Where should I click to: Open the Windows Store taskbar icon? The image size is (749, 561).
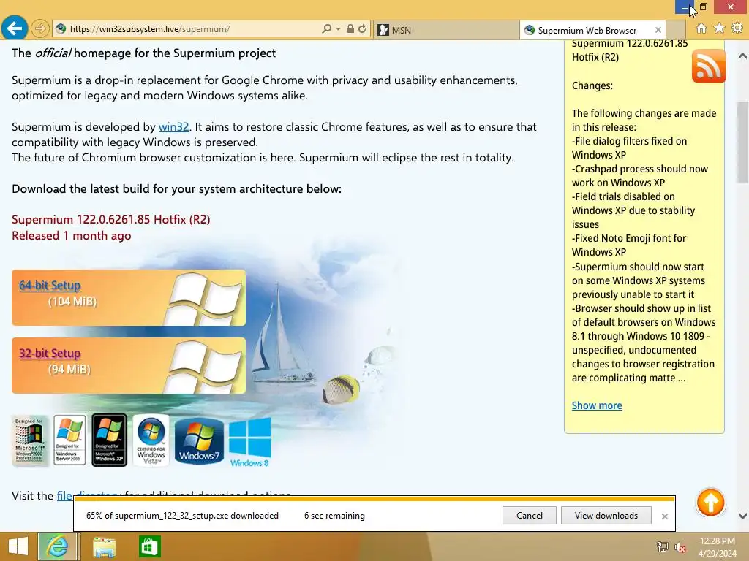click(x=149, y=546)
